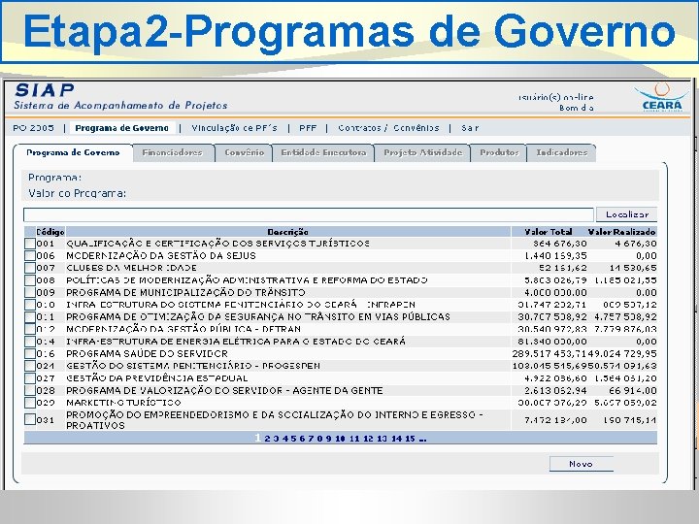Tick the checkbox for program 006
This screenshot has height=524, width=699.
tap(30, 256)
